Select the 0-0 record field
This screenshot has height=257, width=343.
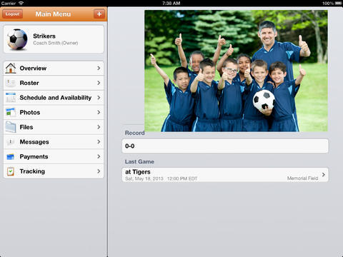tap(225, 146)
